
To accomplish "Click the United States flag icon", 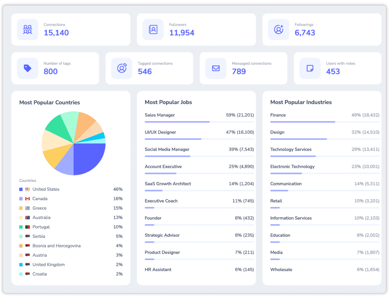I will point(27,189).
